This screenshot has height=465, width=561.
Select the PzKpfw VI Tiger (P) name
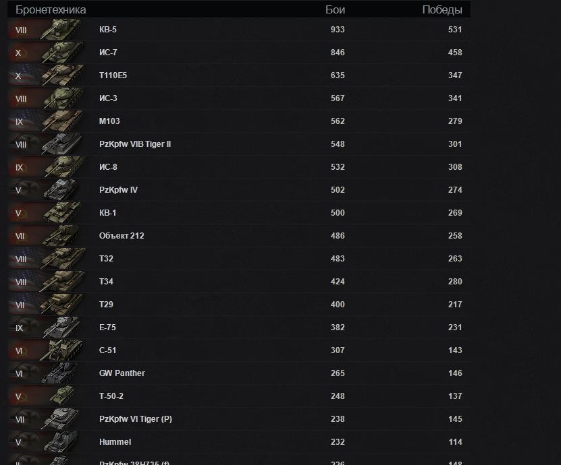click(x=136, y=419)
